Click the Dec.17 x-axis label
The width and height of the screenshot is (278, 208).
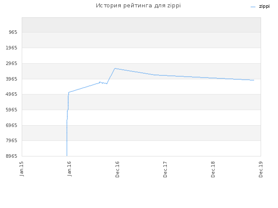[x=165, y=169]
